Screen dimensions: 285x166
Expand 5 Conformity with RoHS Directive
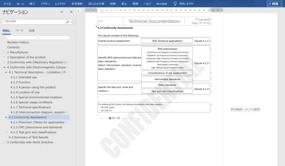(4, 142)
